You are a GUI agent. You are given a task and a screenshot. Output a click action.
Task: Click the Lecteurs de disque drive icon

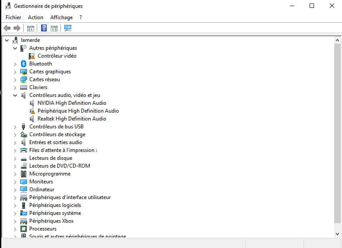tap(24, 159)
